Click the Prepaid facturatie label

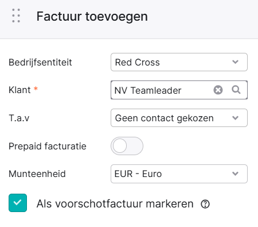point(48,146)
